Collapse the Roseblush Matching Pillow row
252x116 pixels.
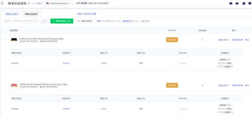tap(4, 85)
